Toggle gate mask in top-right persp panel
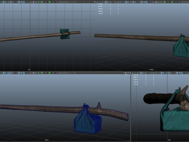The height and width of the screenshot is (142, 189). (x=113, y=2)
